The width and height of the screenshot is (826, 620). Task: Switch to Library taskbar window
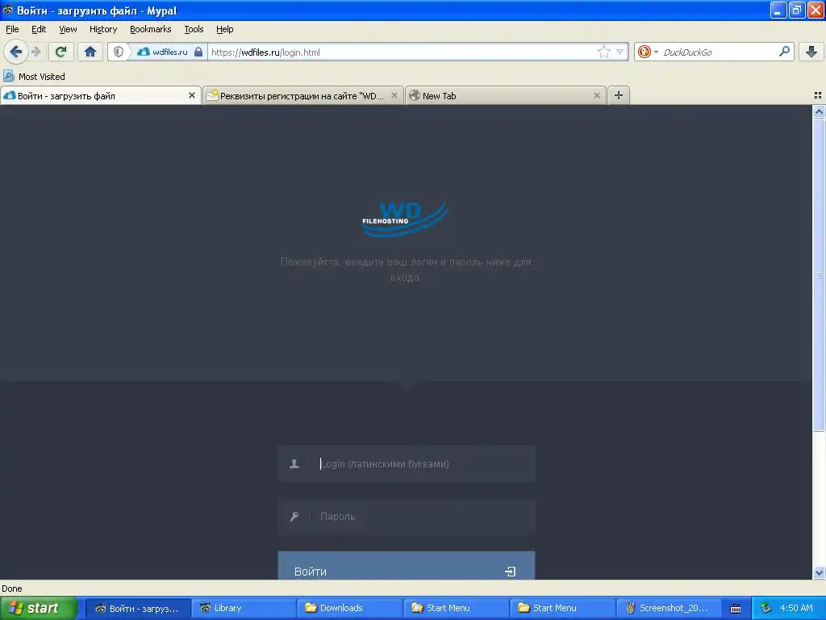click(x=244, y=608)
